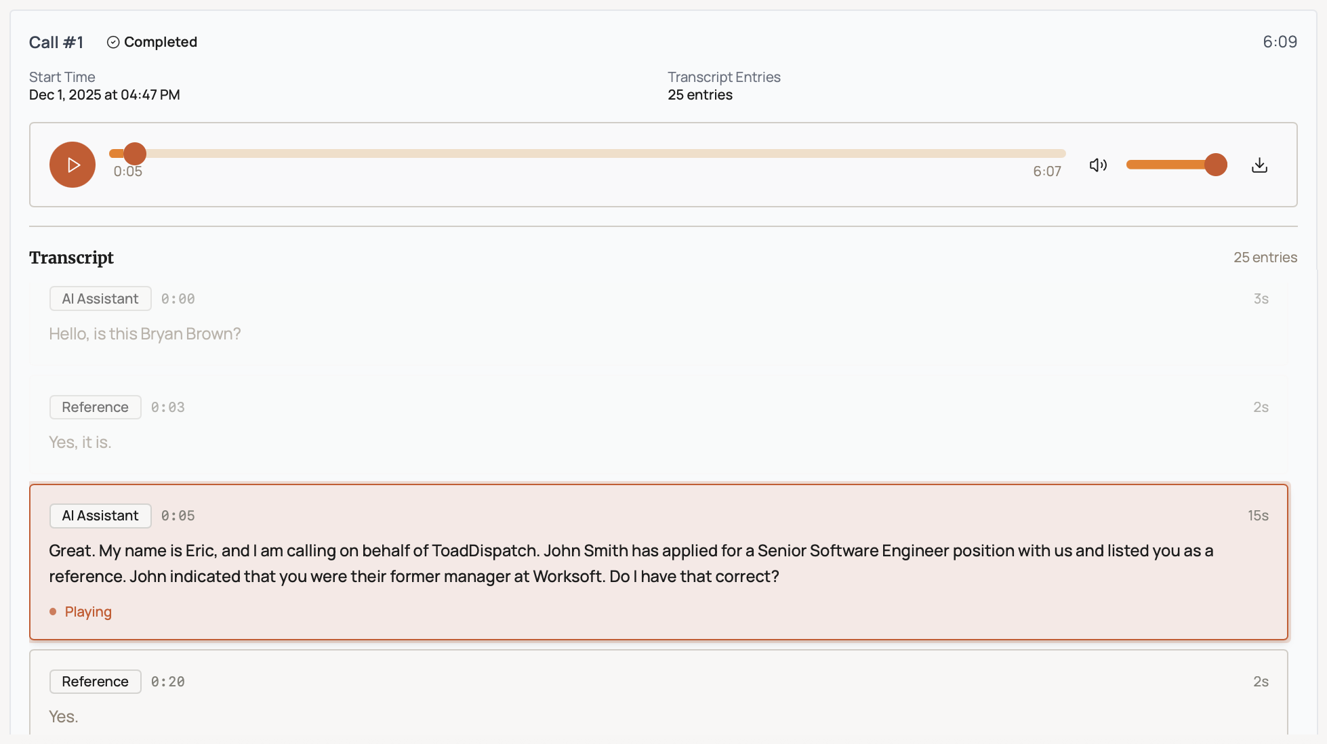
Task: Select the Reference 'Yes.' entry at 0:20
Action: pyautogui.click(x=63, y=716)
